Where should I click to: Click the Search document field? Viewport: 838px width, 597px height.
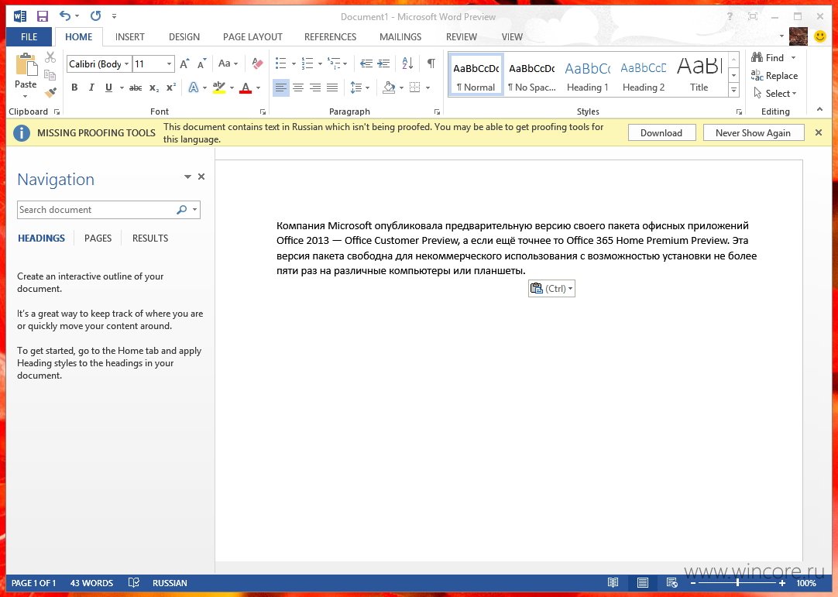coord(108,210)
